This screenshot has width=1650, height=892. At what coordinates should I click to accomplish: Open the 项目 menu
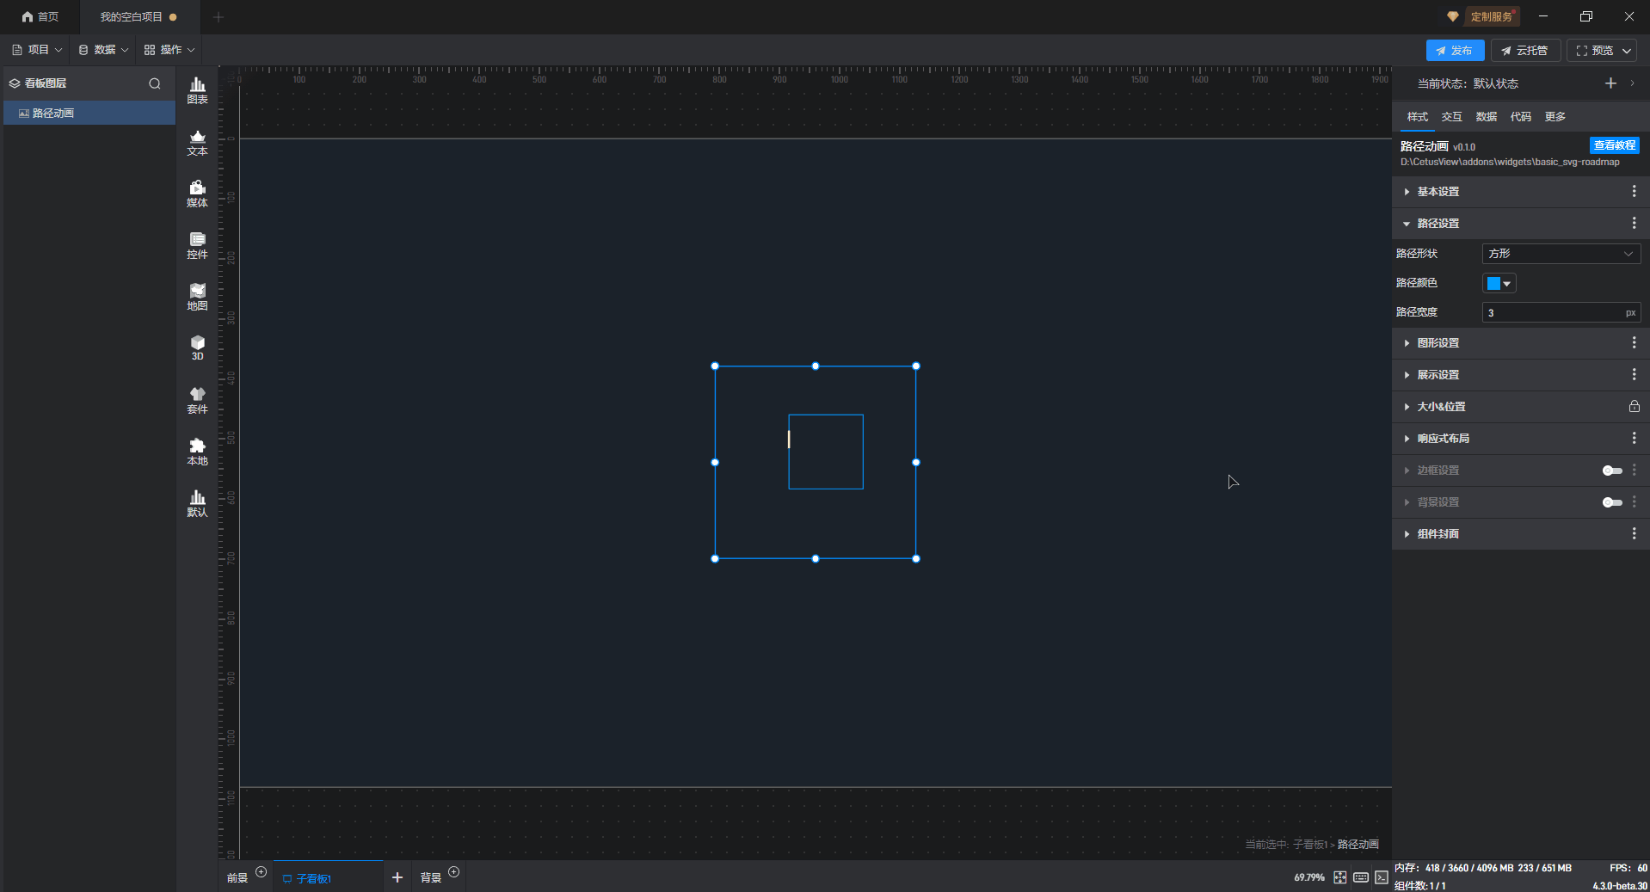pyautogui.click(x=37, y=50)
